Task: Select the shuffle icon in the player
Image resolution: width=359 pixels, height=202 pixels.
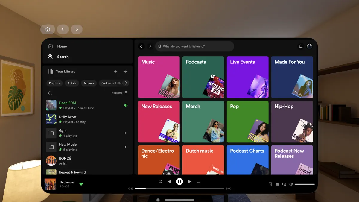Action: (x=160, y=181)
